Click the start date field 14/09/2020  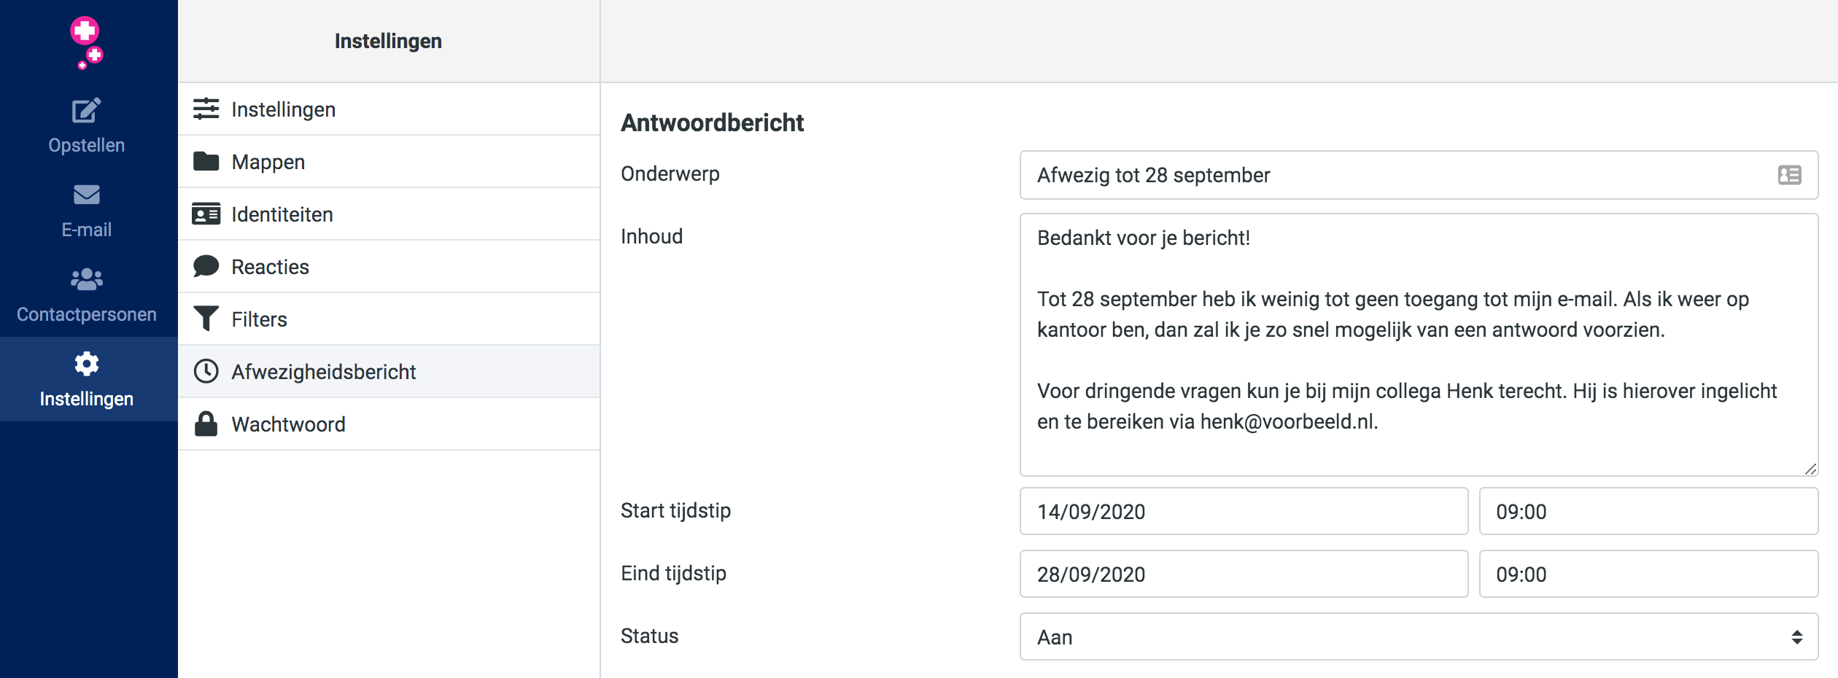coord(1244,511)
